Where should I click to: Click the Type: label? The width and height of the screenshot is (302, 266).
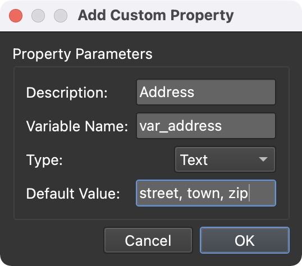(x=44, y=160)
